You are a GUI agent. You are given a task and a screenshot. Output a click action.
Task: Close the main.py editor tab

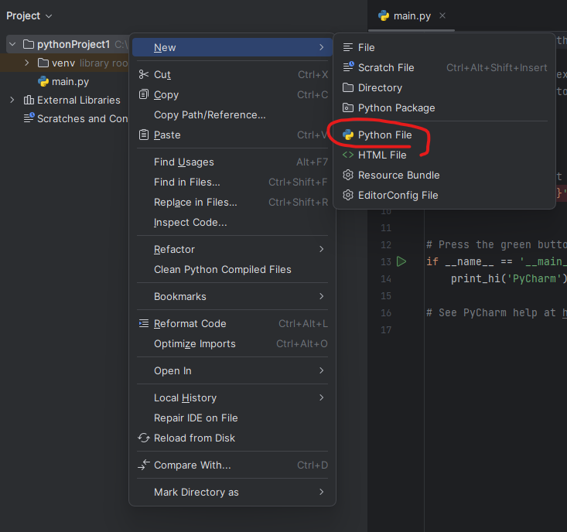pos(442,15)
